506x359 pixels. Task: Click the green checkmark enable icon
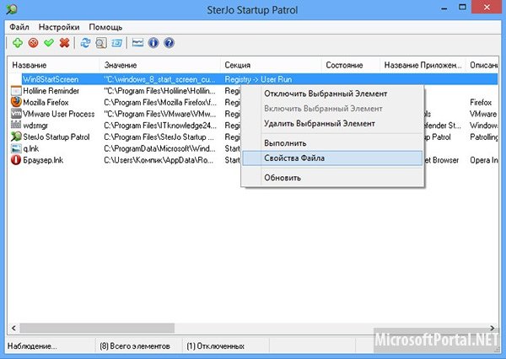(49, 43)
